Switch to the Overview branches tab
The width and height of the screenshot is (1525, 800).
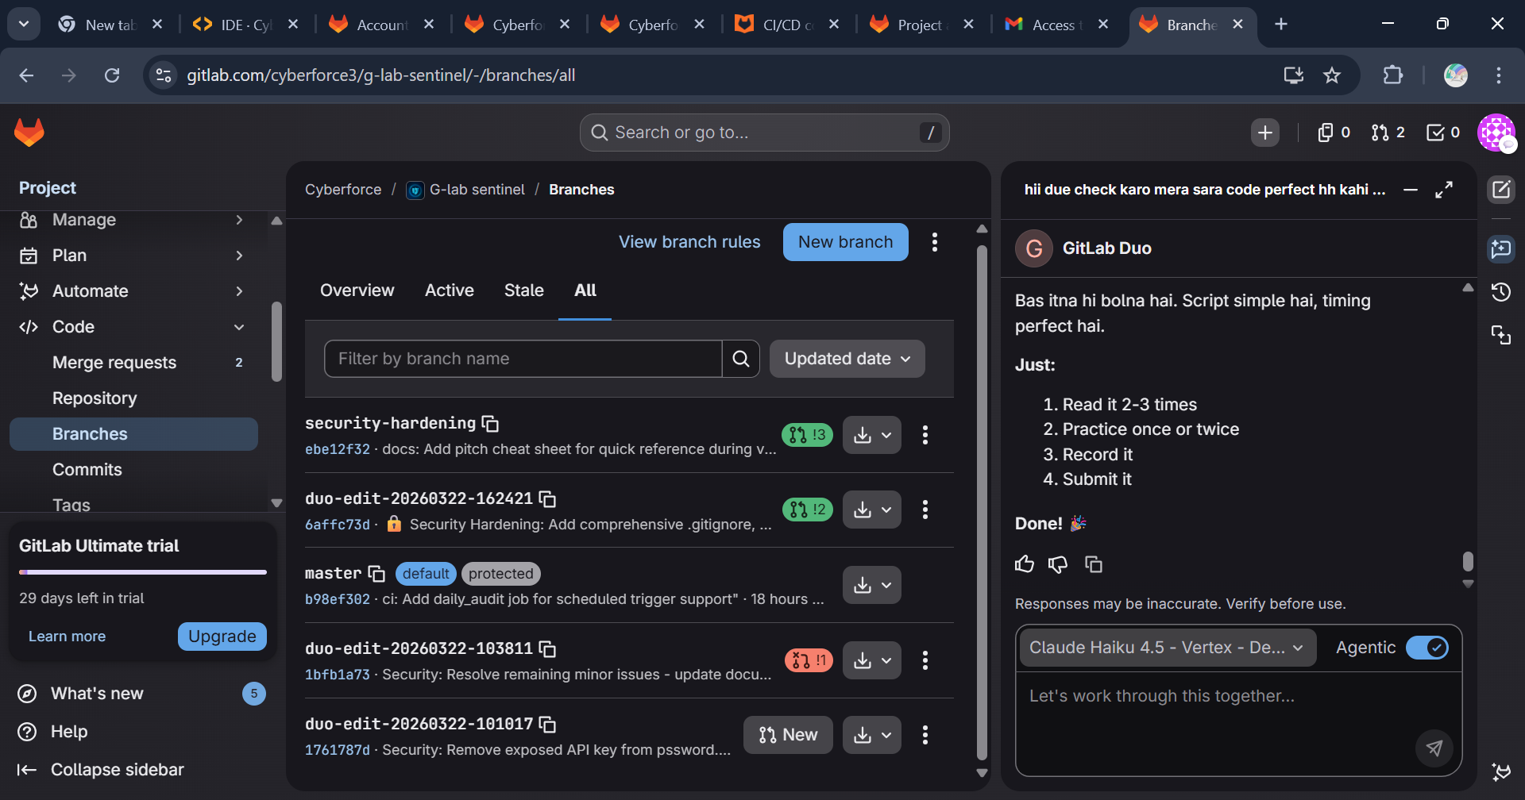point(357,290)
